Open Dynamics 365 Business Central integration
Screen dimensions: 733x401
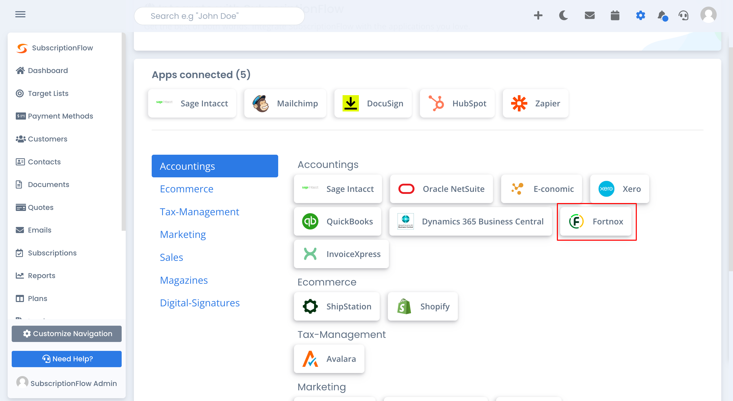pyautogui.click(x=471, y=221)
